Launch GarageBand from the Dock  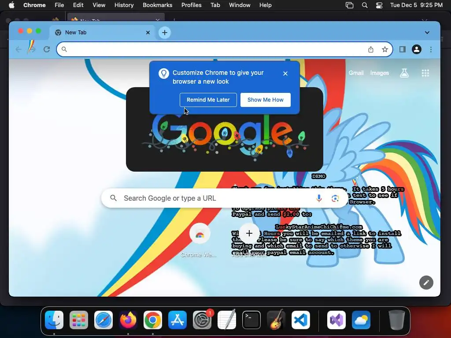tap(276, 320)
